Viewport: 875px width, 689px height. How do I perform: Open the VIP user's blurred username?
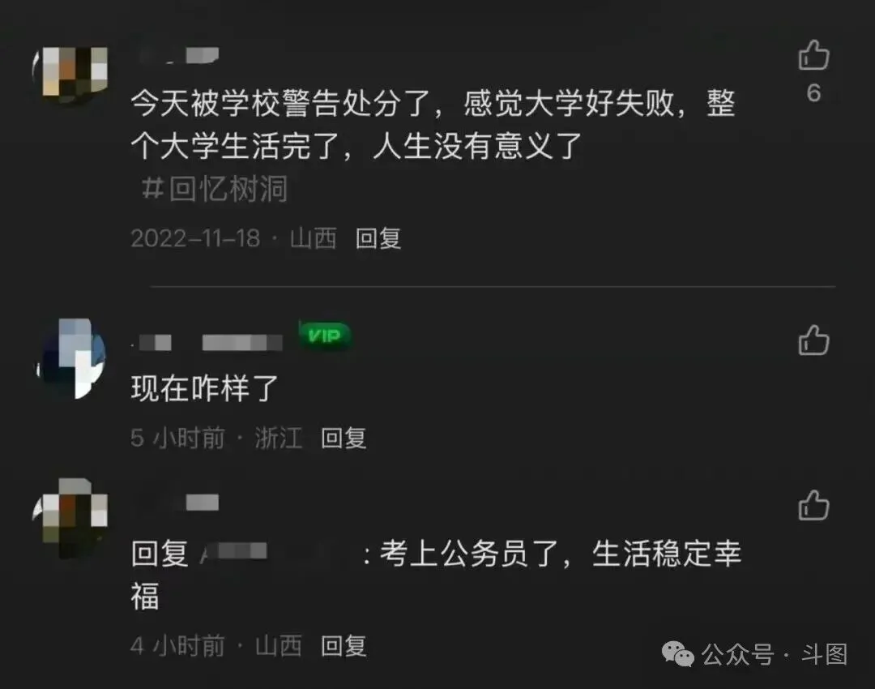point(207,342)
